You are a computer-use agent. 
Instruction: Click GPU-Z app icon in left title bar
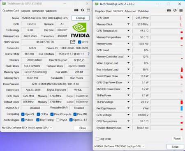pyautogui.click(x=4, y=4)
